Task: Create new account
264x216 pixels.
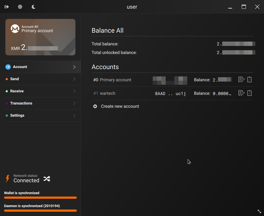Action: click(x=120, y=106)
